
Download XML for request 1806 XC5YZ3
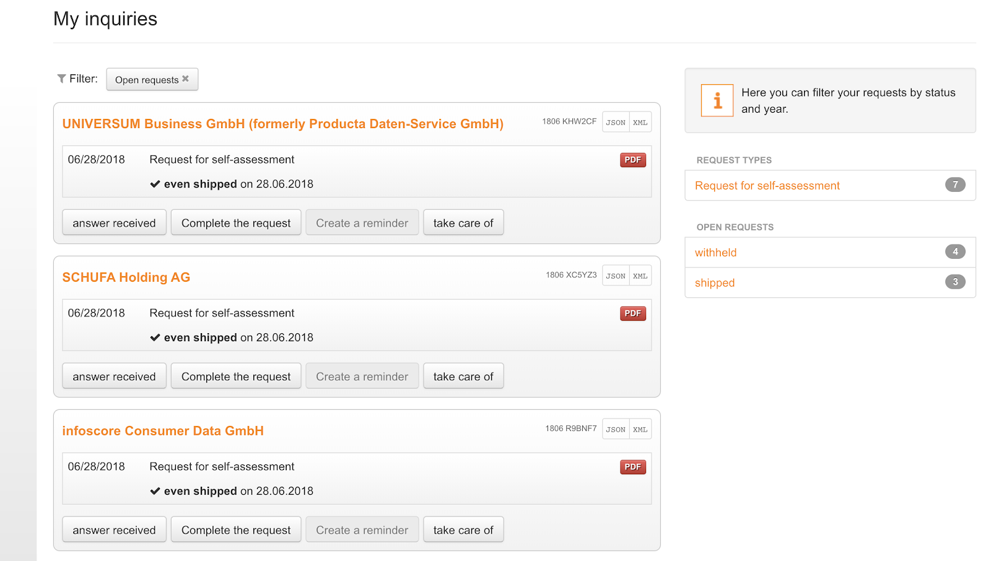pyautogui.click(x=640, y=276)
